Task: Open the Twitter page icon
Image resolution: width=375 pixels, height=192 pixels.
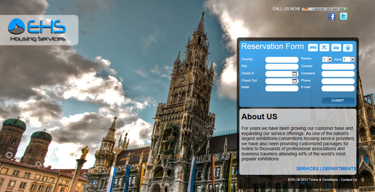Action: point(343,16)
